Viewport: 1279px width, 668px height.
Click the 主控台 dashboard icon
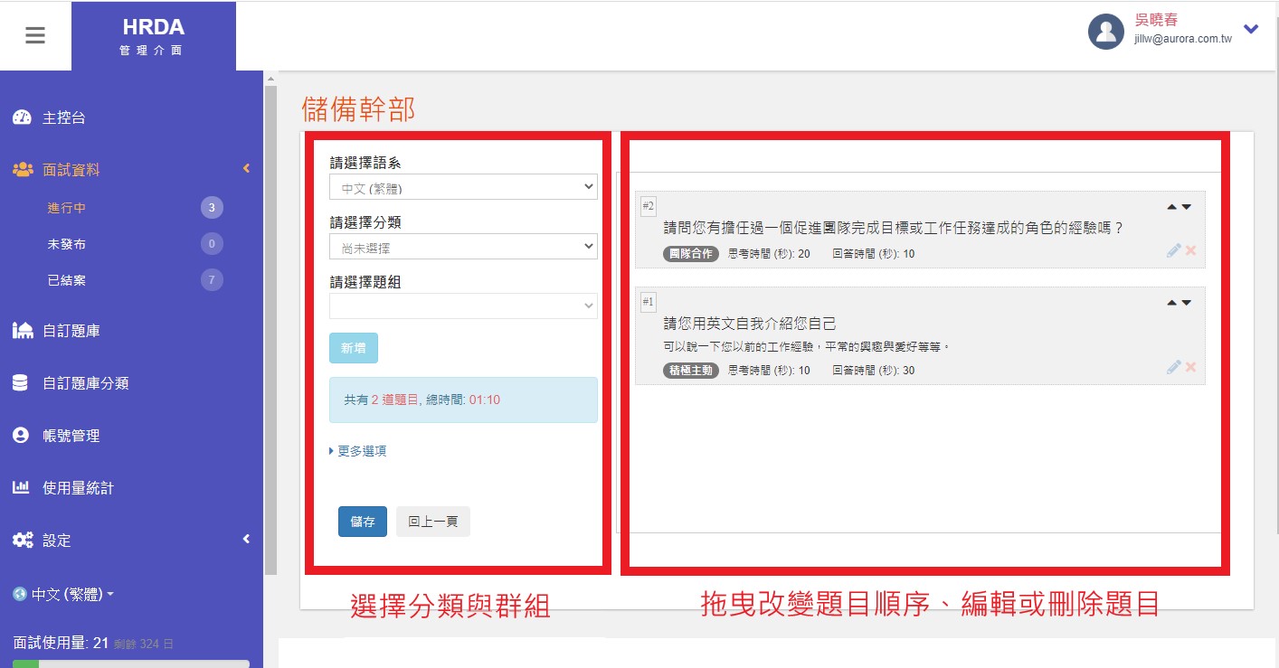(22, 118)
